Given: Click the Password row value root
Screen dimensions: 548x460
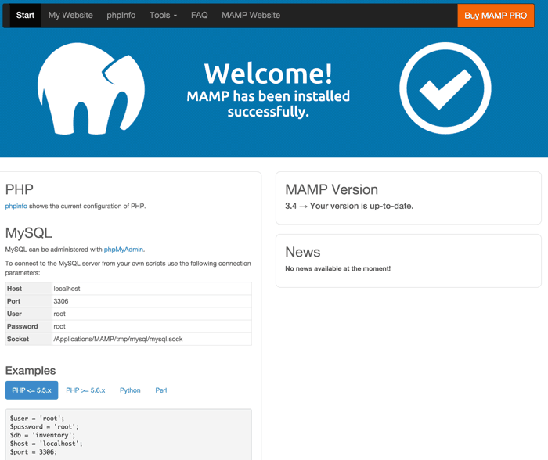Looking at the screenshot, I should [x=59, y=326].
